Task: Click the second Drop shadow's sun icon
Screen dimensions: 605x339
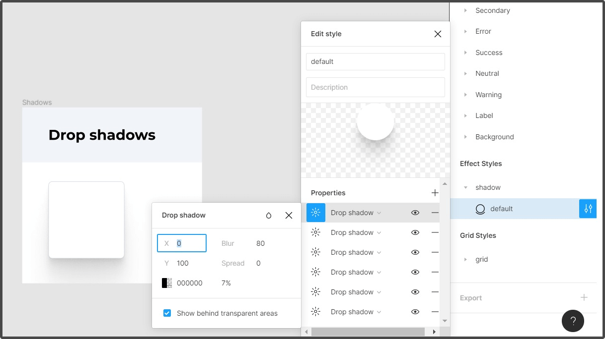Action: 315,232
